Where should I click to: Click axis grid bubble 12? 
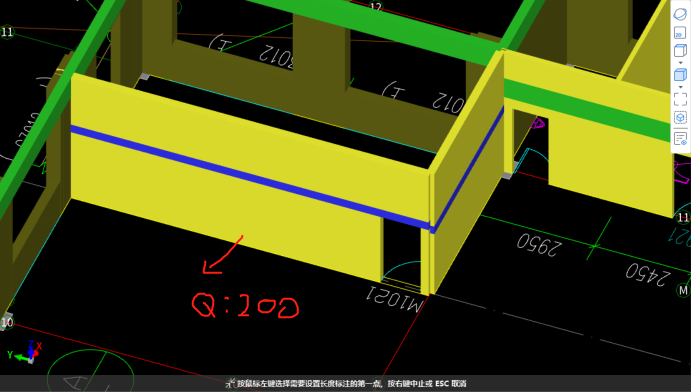(x=375, y=6)
